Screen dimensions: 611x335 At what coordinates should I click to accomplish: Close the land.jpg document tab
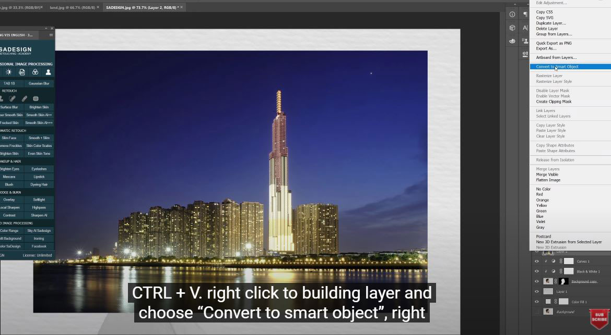pyautogui.click(x=98, y=7)
